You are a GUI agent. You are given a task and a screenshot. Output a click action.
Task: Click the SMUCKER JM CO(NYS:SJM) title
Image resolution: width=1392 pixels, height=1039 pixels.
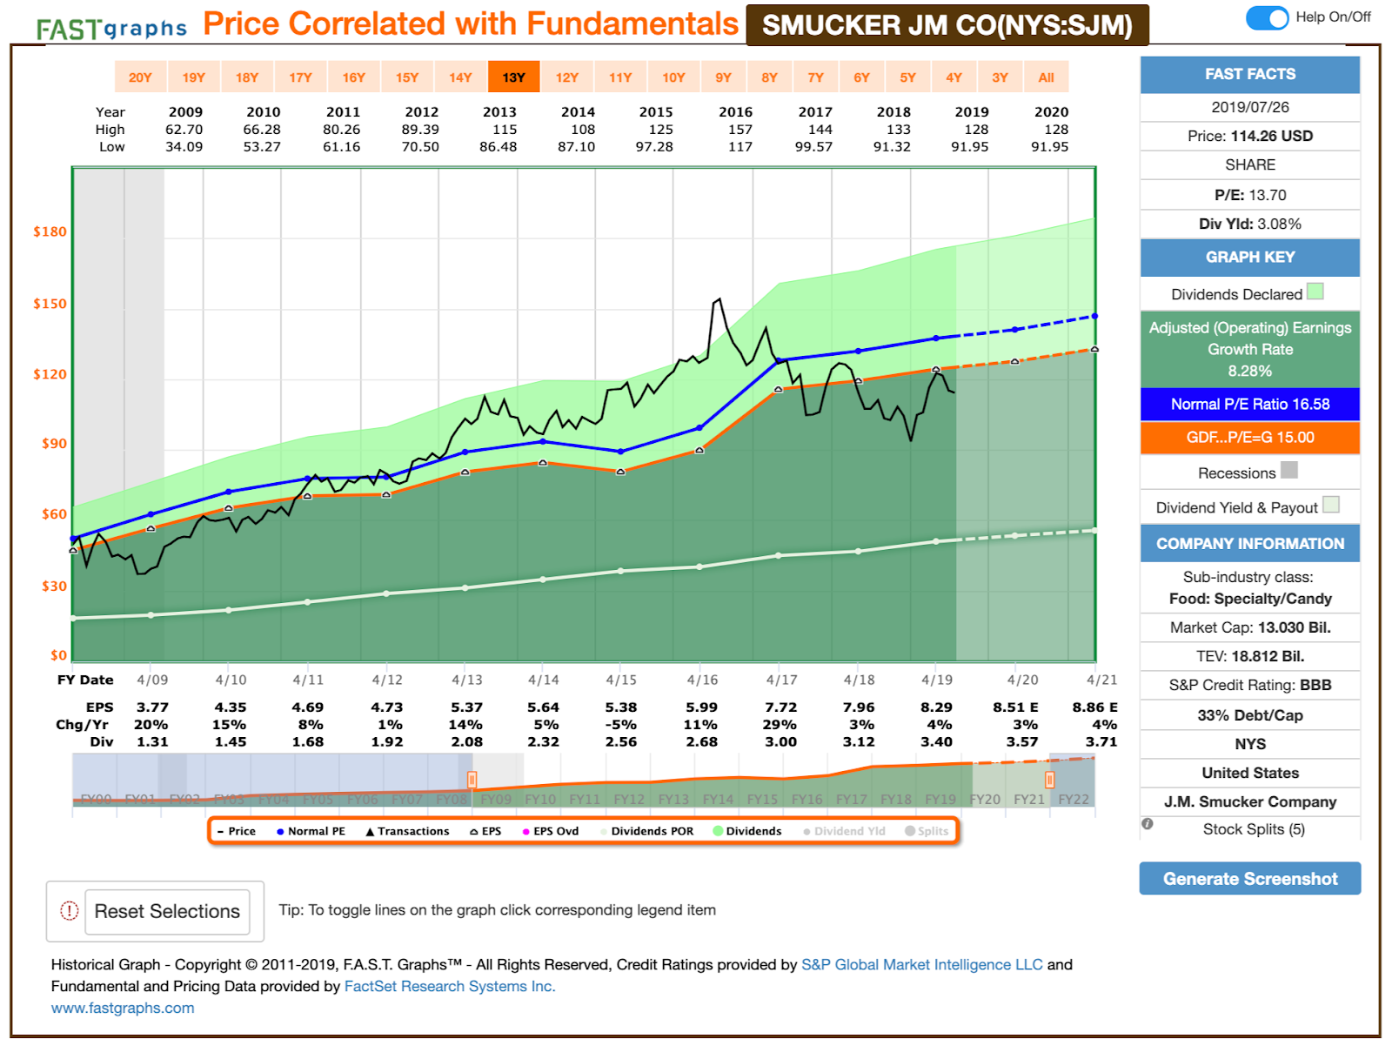[947, 25]
